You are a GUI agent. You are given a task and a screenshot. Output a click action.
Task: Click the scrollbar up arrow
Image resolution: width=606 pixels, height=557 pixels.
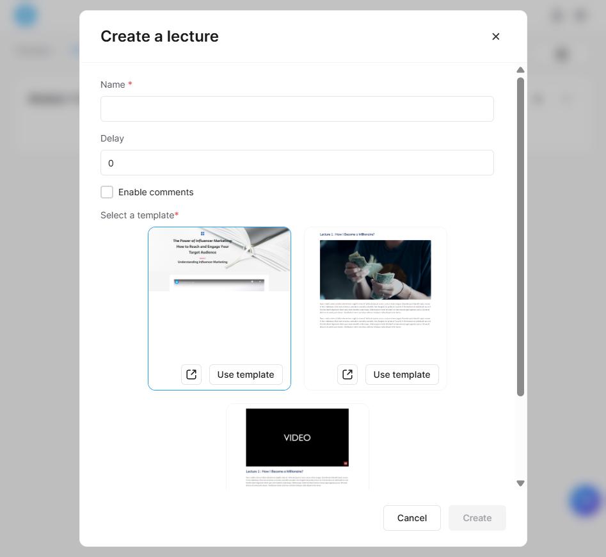point(520,70)
